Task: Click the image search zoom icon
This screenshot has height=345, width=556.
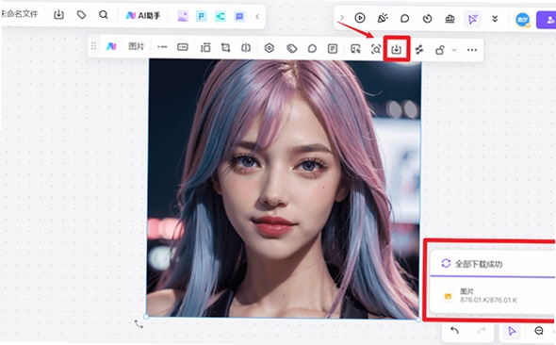Action: click(376, 49)
